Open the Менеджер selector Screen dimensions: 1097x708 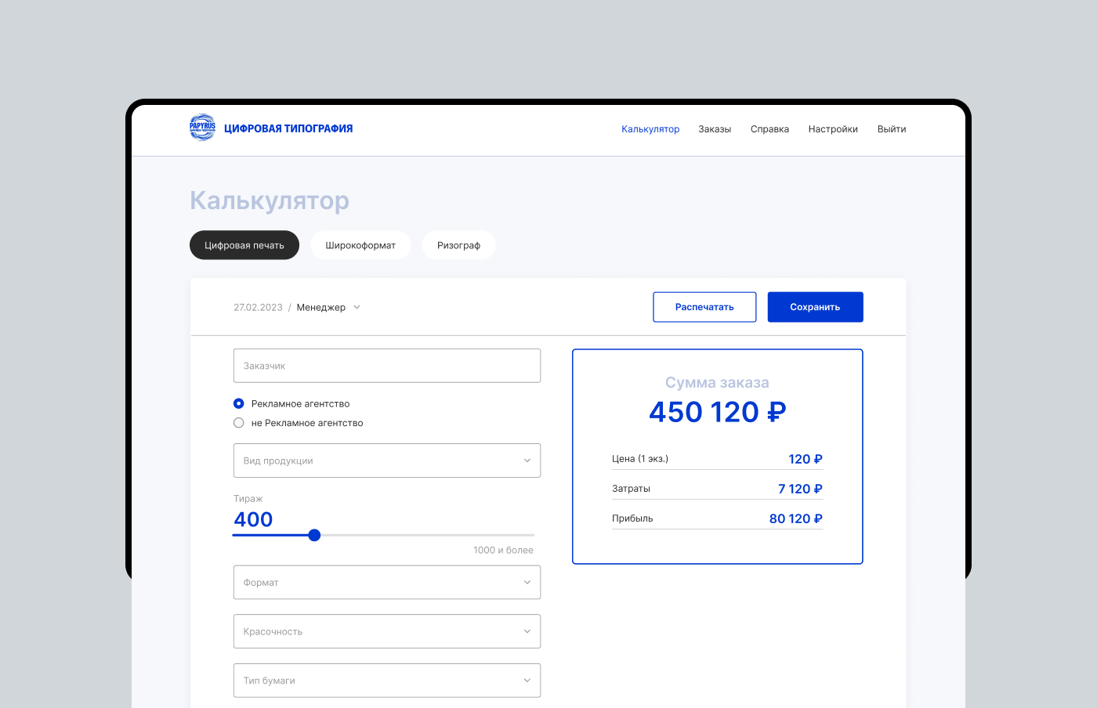click(x=321, y=307)
